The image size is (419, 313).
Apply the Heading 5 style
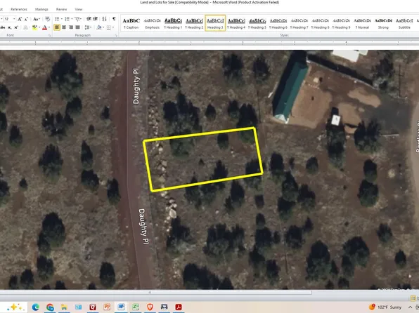pos(257,23)
